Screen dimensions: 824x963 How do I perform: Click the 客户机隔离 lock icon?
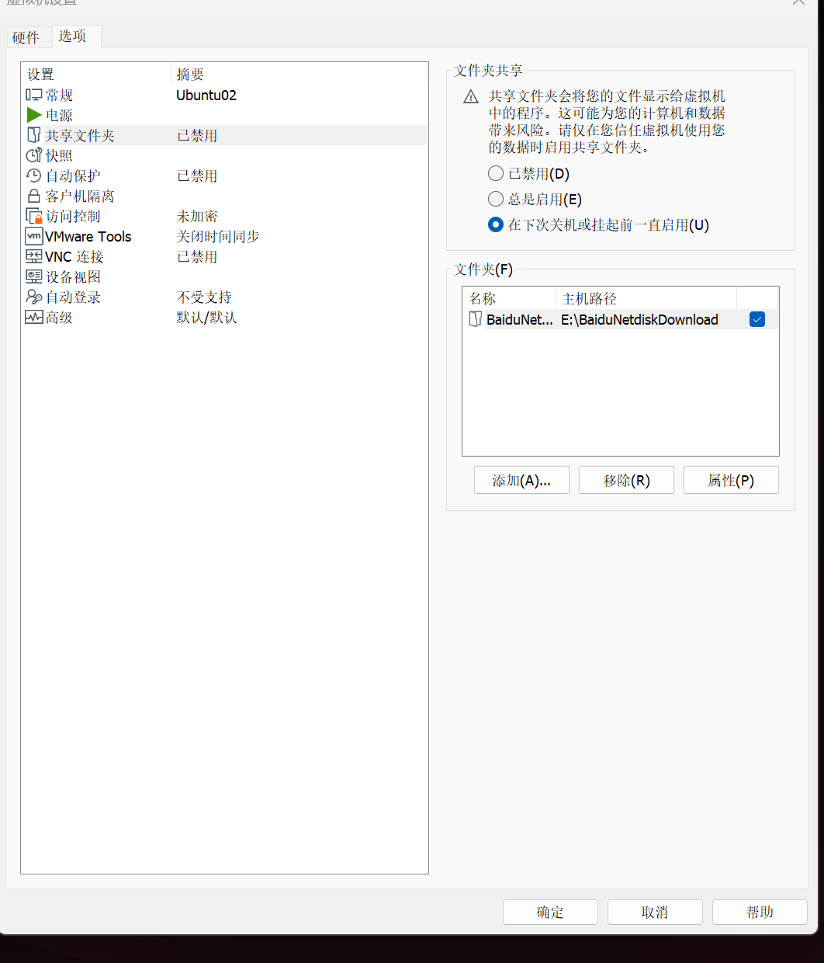(x=33, y=196)
